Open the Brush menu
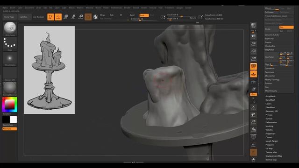Viewport: 299px width, 168px height. [x=13, y=8]
